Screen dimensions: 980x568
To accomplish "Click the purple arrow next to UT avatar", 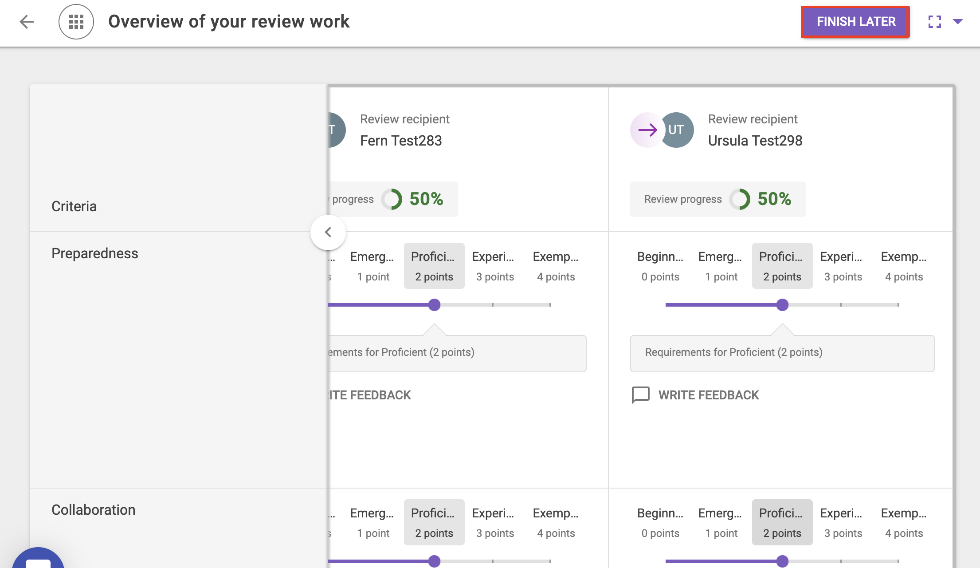I will pos(647,130).
